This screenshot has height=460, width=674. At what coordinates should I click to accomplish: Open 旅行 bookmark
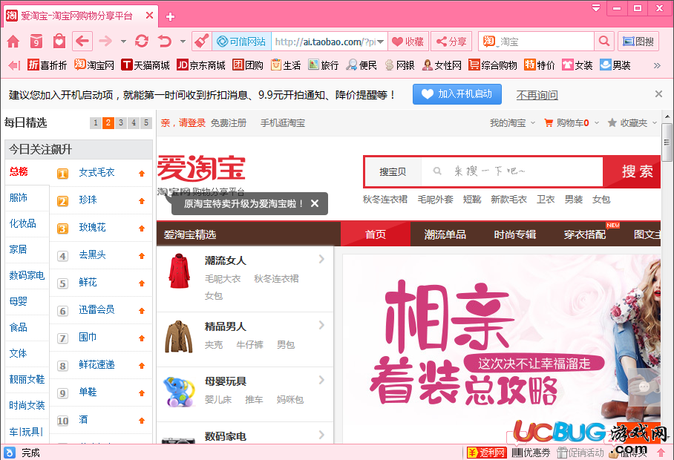323,65
